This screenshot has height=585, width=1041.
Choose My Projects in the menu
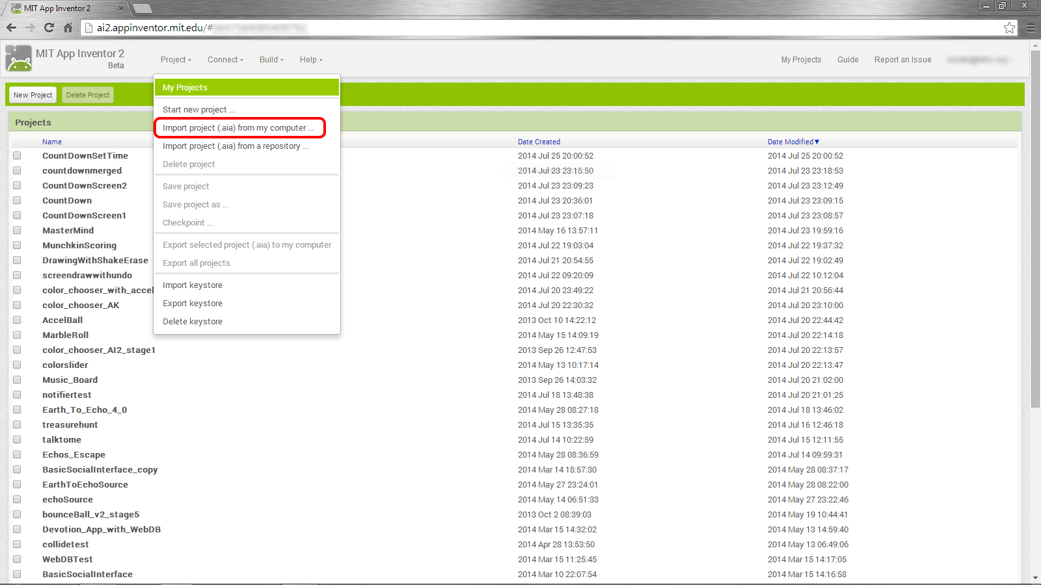click(x=247, y=88)
